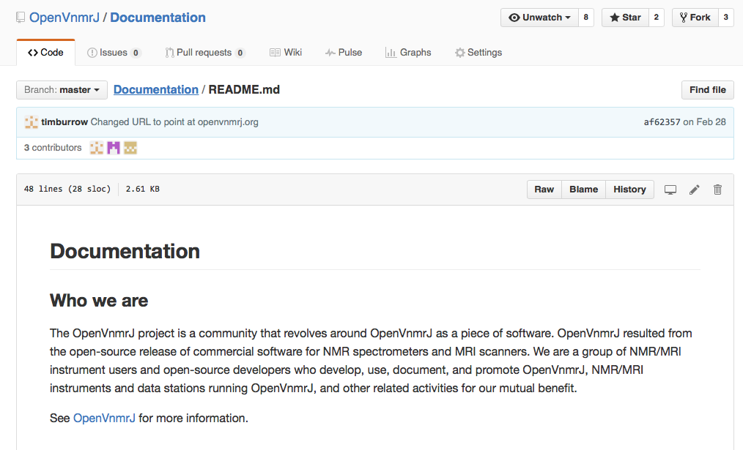743x450 pixels.
Task: Click the 'Who we are' heading
Action: click(99, 301)
